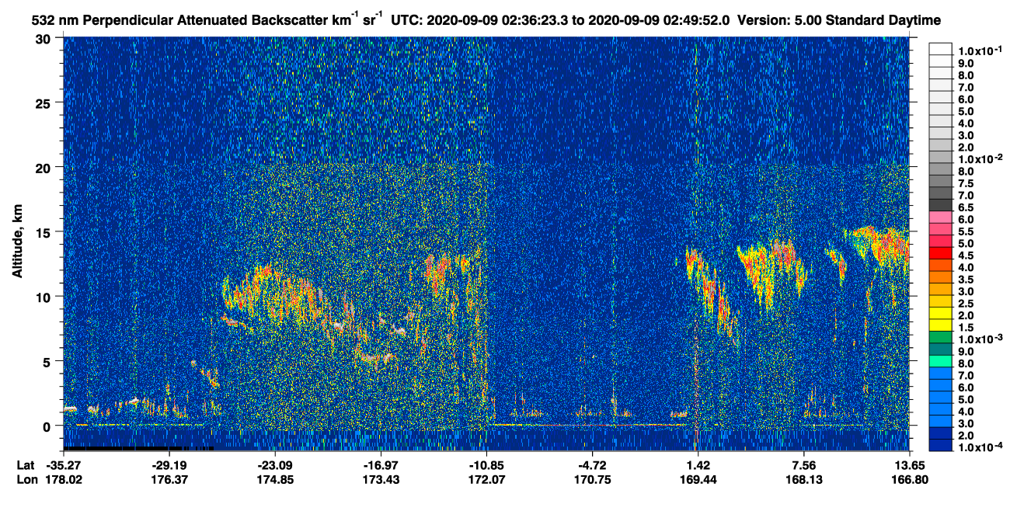This screenshot has height=518, width=1010.
Task: Click colorbar label 2.5
Action: point(966,304)
